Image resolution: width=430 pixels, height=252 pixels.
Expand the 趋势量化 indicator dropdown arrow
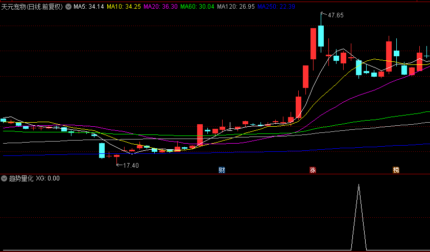point(4,178)
